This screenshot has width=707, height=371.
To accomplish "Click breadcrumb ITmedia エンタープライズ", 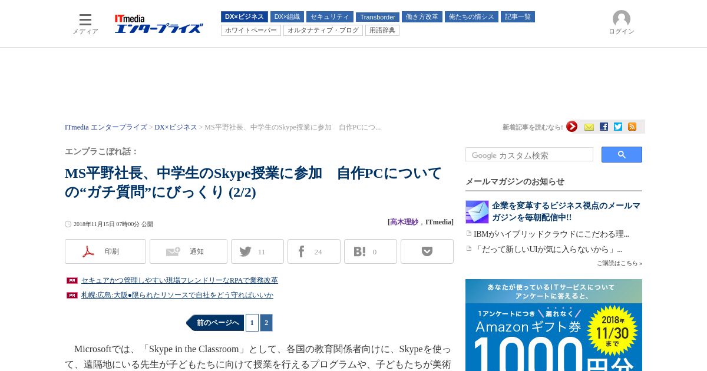I will tap(106, 127).
